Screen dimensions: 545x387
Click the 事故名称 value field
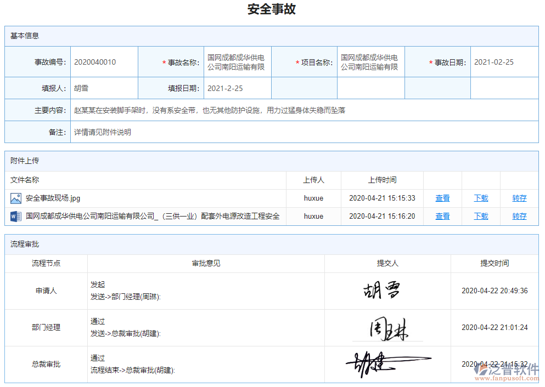coord(237,62)
